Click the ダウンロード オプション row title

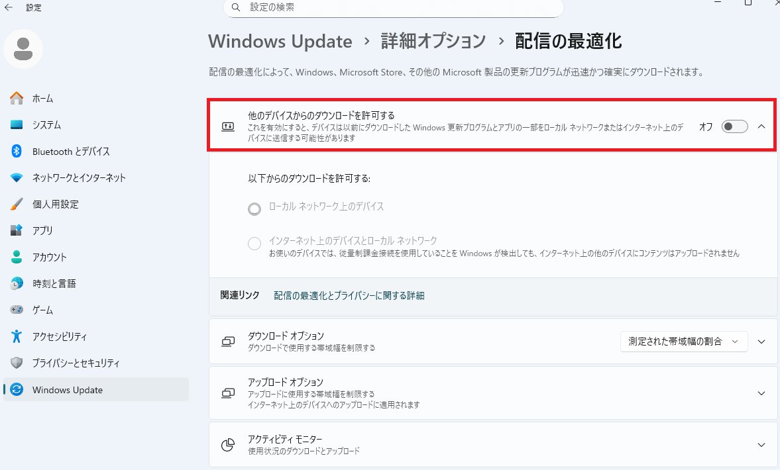tap(286, 336)
